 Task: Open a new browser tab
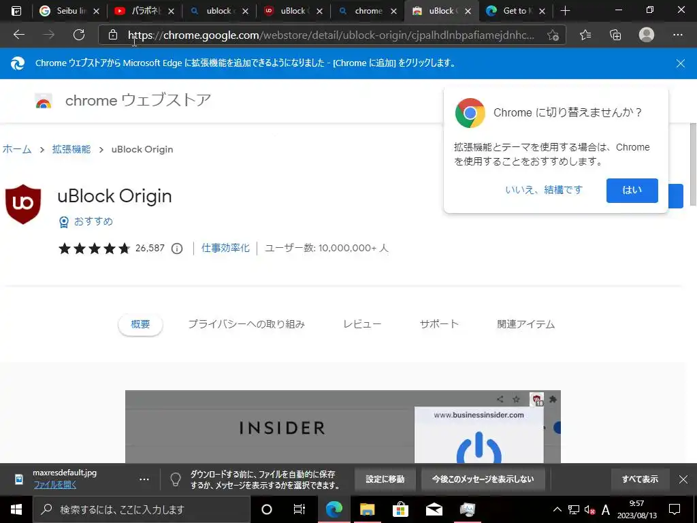[x=565, y=11]
